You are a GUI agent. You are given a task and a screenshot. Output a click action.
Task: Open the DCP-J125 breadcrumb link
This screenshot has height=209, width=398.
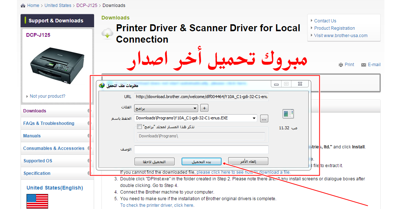pyautogui.click(x=87, y=6)
